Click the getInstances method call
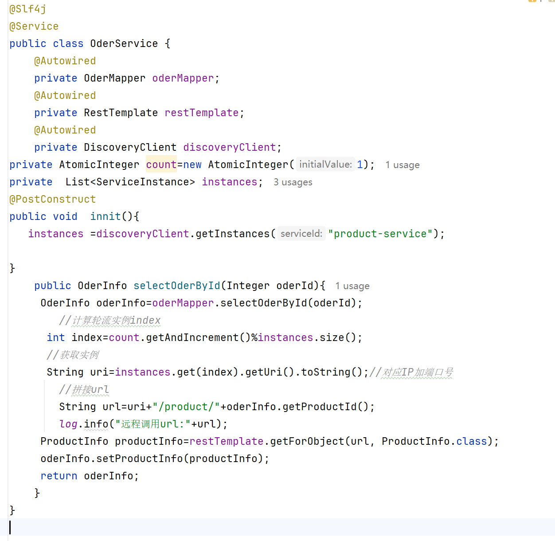The width and height of the screenshot is (555, 541). click(233, 234)
